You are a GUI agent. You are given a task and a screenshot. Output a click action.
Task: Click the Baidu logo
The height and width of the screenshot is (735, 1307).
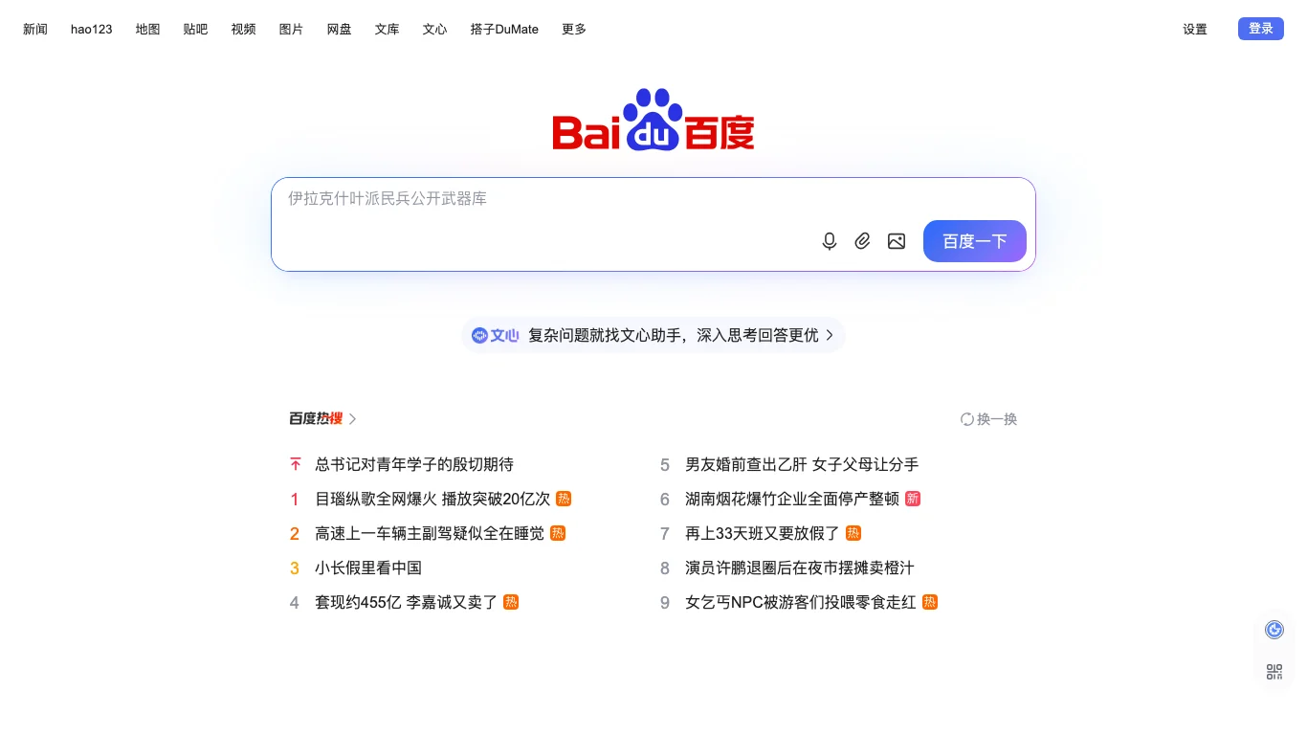(x=653, y=120)
